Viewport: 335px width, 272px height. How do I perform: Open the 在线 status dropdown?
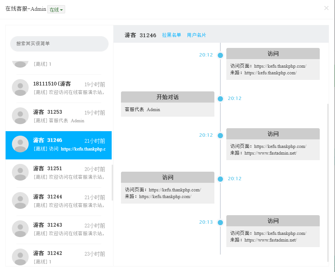[x=56, y=10]
